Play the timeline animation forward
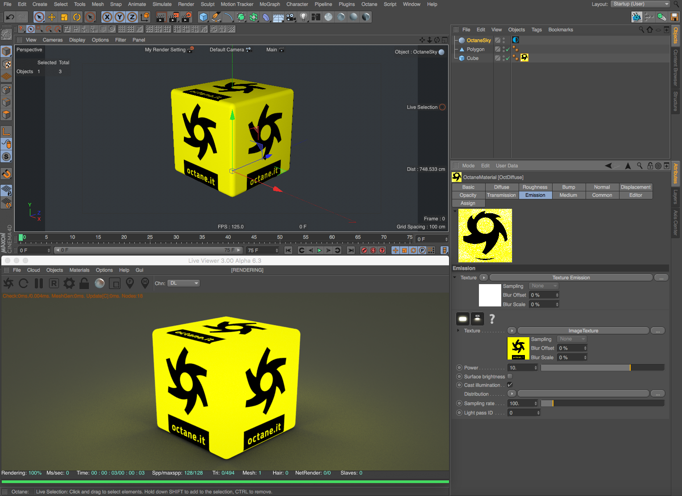This screenshot has height=496, width=682. click(320, 251)
